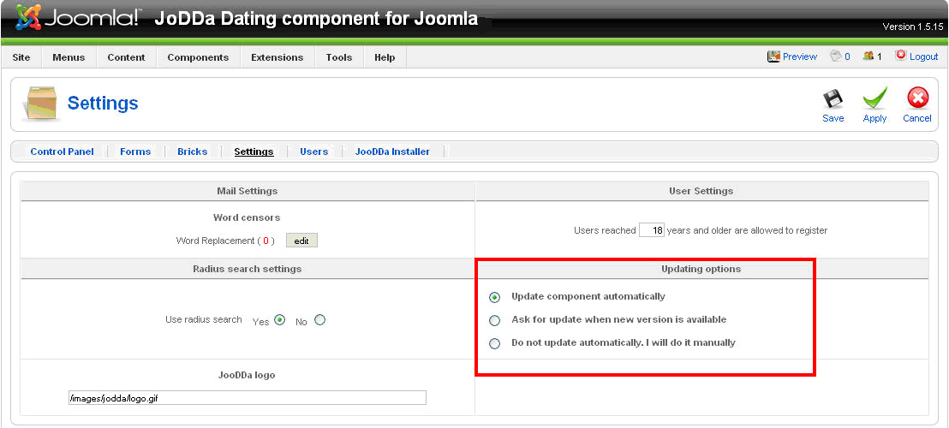Click the User Settings header
Image resolution: width=949 pixels, height=428 pixels.
[x=701, y=191]
